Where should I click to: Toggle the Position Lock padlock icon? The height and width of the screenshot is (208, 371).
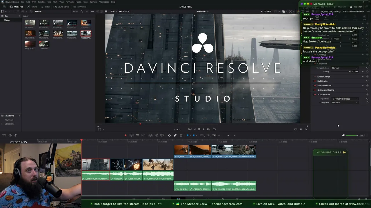pos(181,135)
